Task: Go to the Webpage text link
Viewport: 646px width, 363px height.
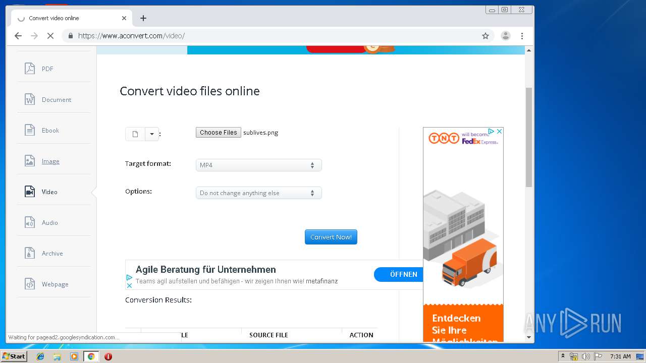Action: [55, 284]
